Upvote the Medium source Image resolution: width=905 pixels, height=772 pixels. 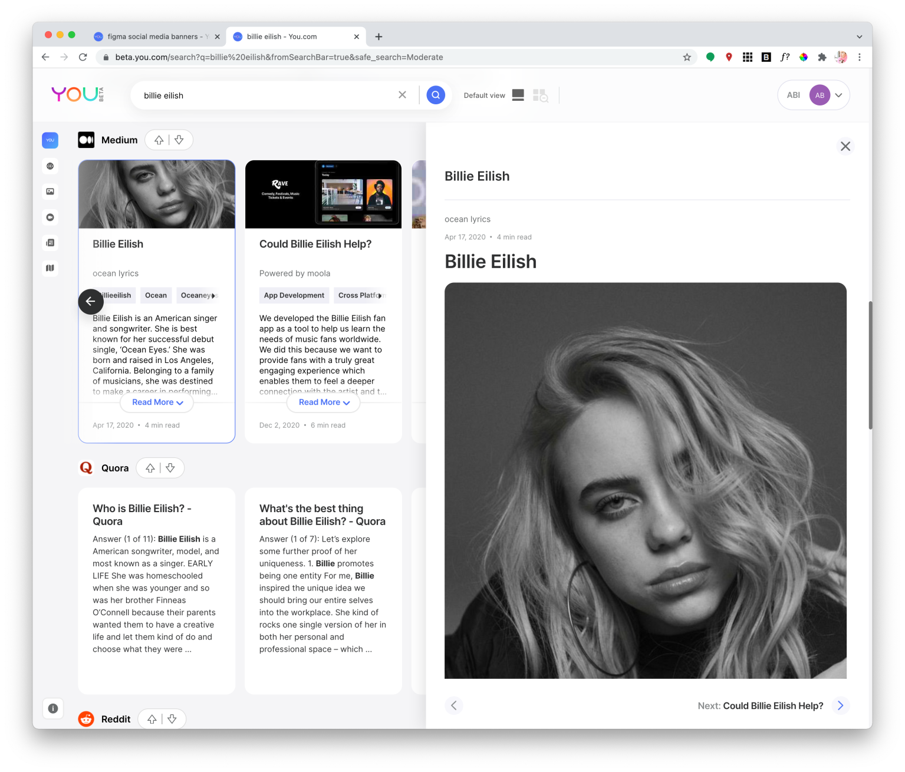point(159,140)
